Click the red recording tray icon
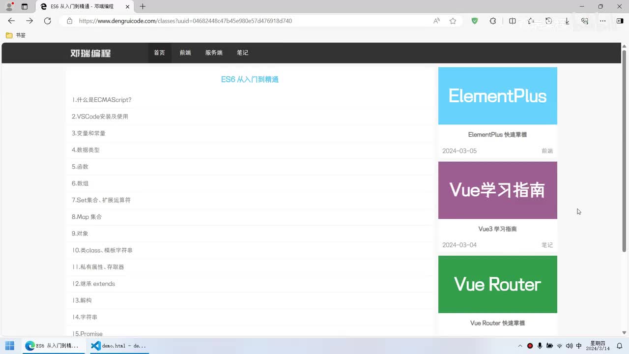Image resolution: width=629 pixels, height=354 pixels. tap(530, 346)
